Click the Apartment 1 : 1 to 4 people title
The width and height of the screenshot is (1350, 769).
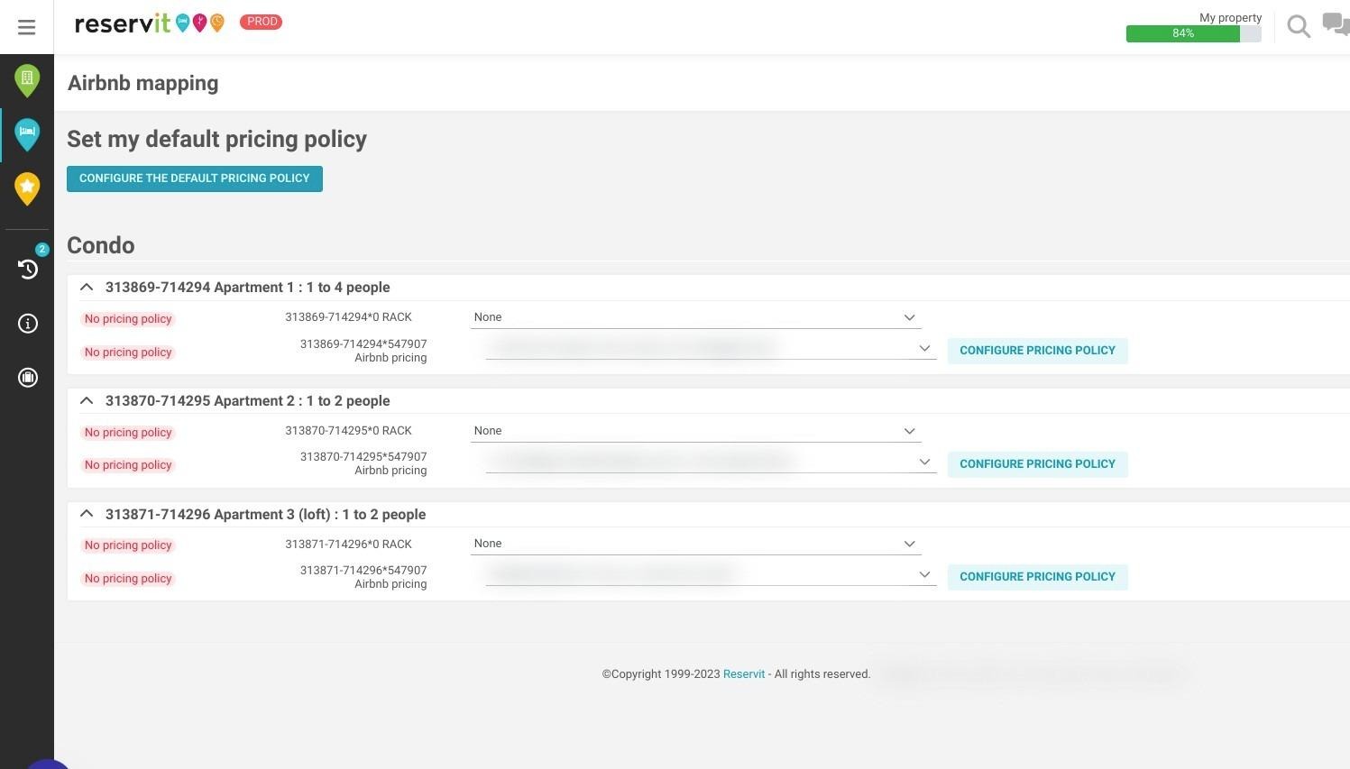click(248, 288)
